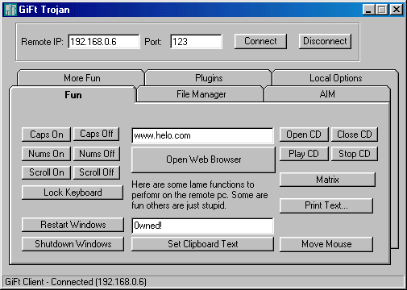
Task: Click the Remote IP address field
Action: pyautogui.click(x=104, y=42)
